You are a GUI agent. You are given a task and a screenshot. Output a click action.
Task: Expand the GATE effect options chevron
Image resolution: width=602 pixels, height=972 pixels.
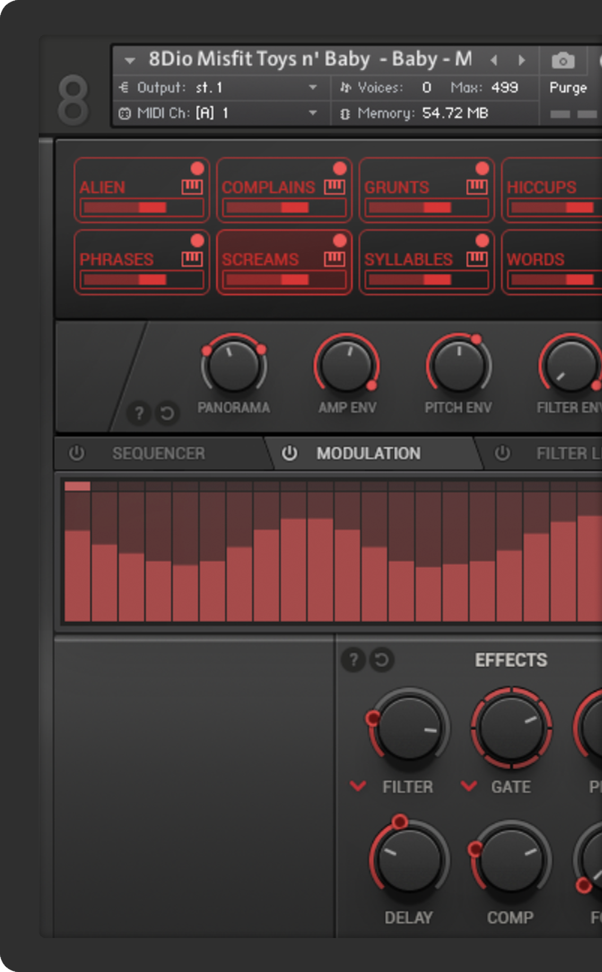pyautogui.click(x=469, y=786)
